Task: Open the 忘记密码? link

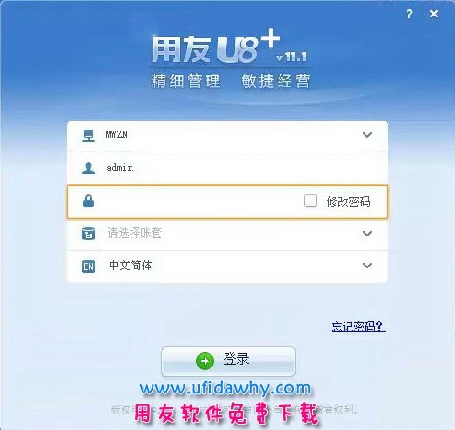Action: (359, 327)
